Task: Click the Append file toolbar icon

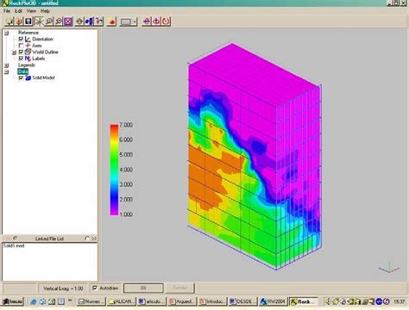Action: click(19, 22)
